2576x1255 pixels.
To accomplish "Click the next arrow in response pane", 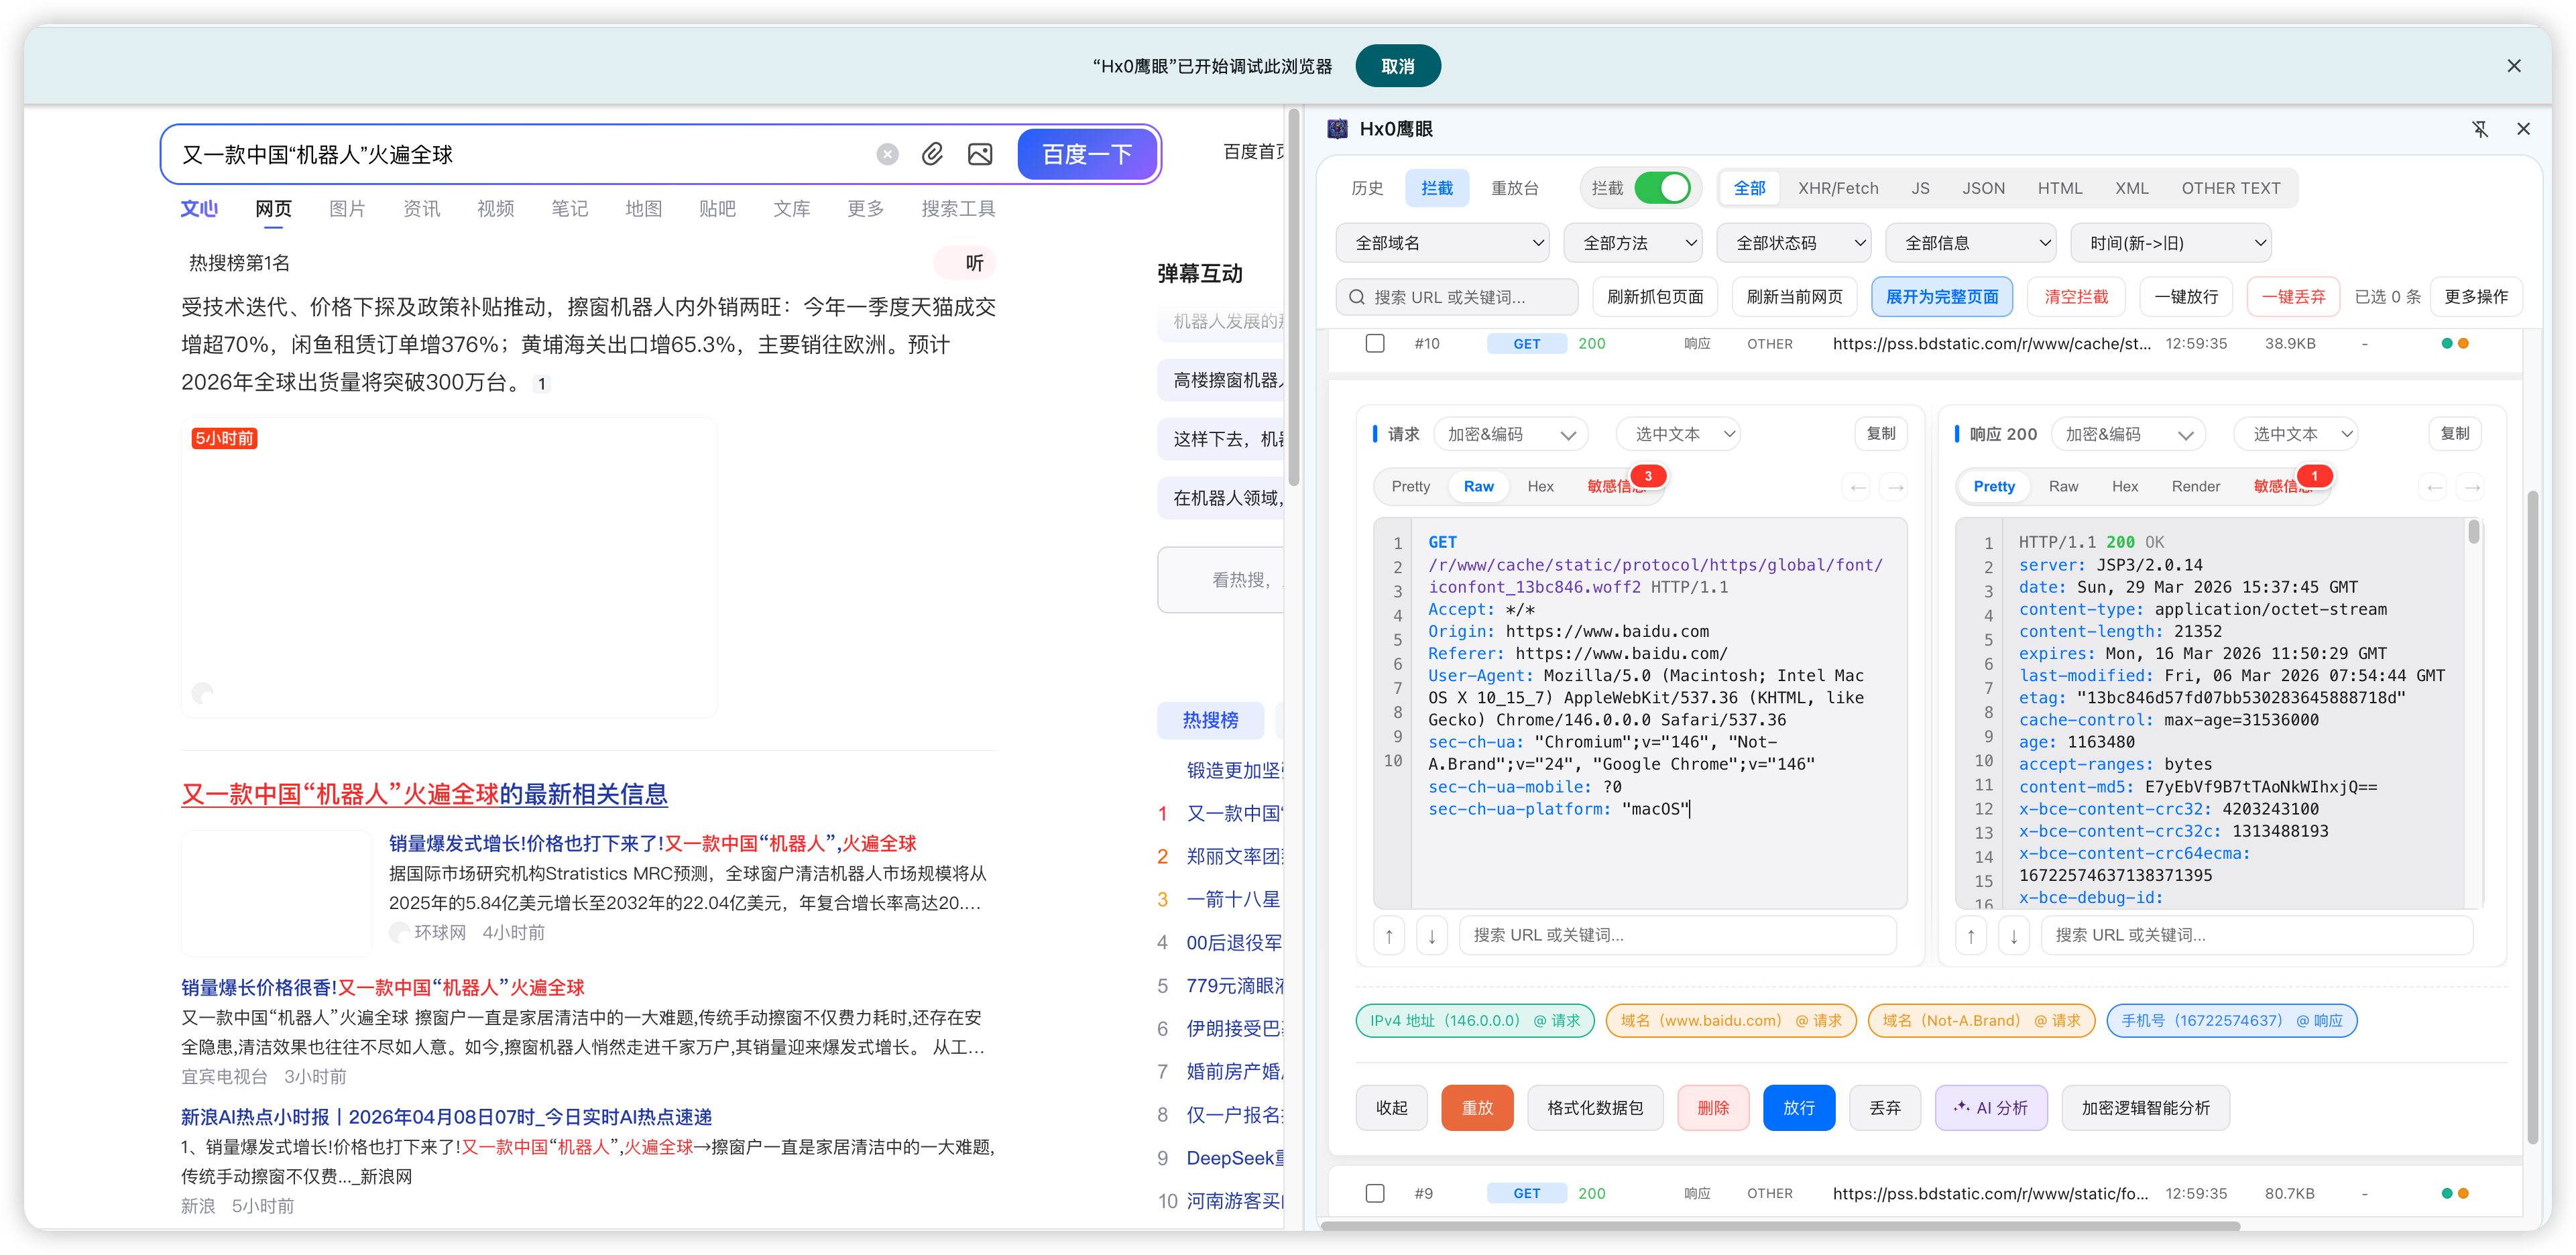I will (2472, 487).
